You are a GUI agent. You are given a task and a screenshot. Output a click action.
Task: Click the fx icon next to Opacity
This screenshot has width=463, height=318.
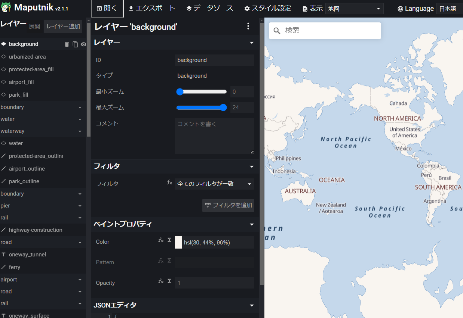point(160,281)
